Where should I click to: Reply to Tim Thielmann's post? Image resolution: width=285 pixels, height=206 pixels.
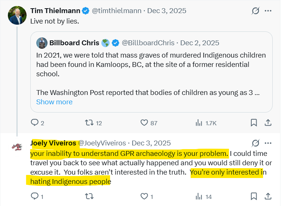pyautogui.click(x=34, y=123)
